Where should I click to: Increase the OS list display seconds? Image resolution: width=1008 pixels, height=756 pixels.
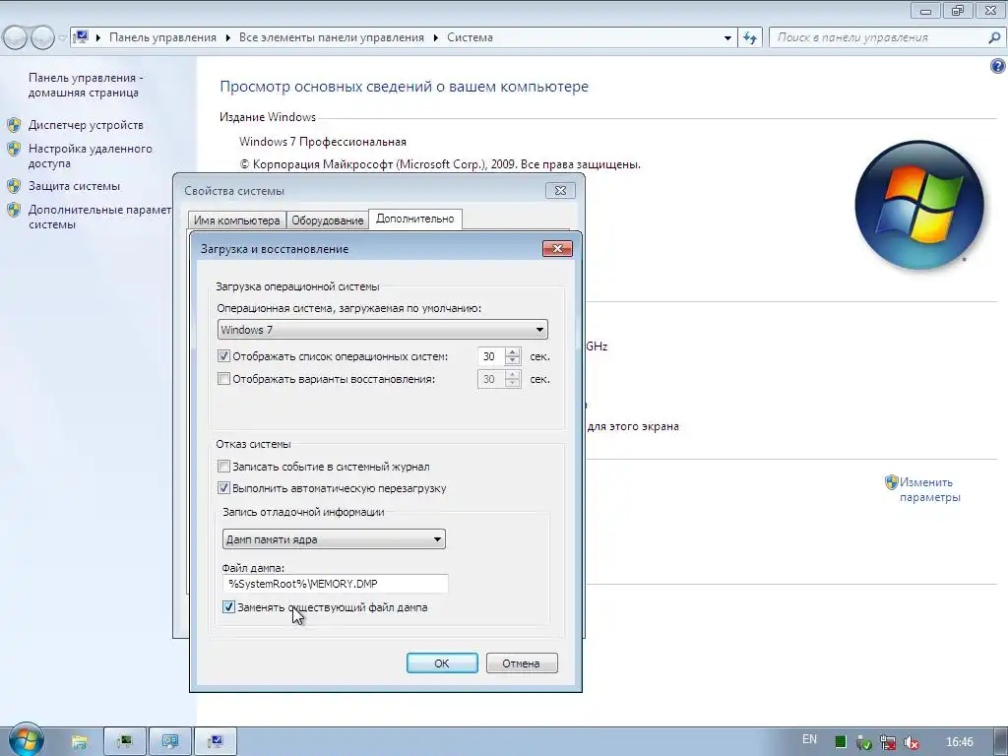[x=512, y=351]
